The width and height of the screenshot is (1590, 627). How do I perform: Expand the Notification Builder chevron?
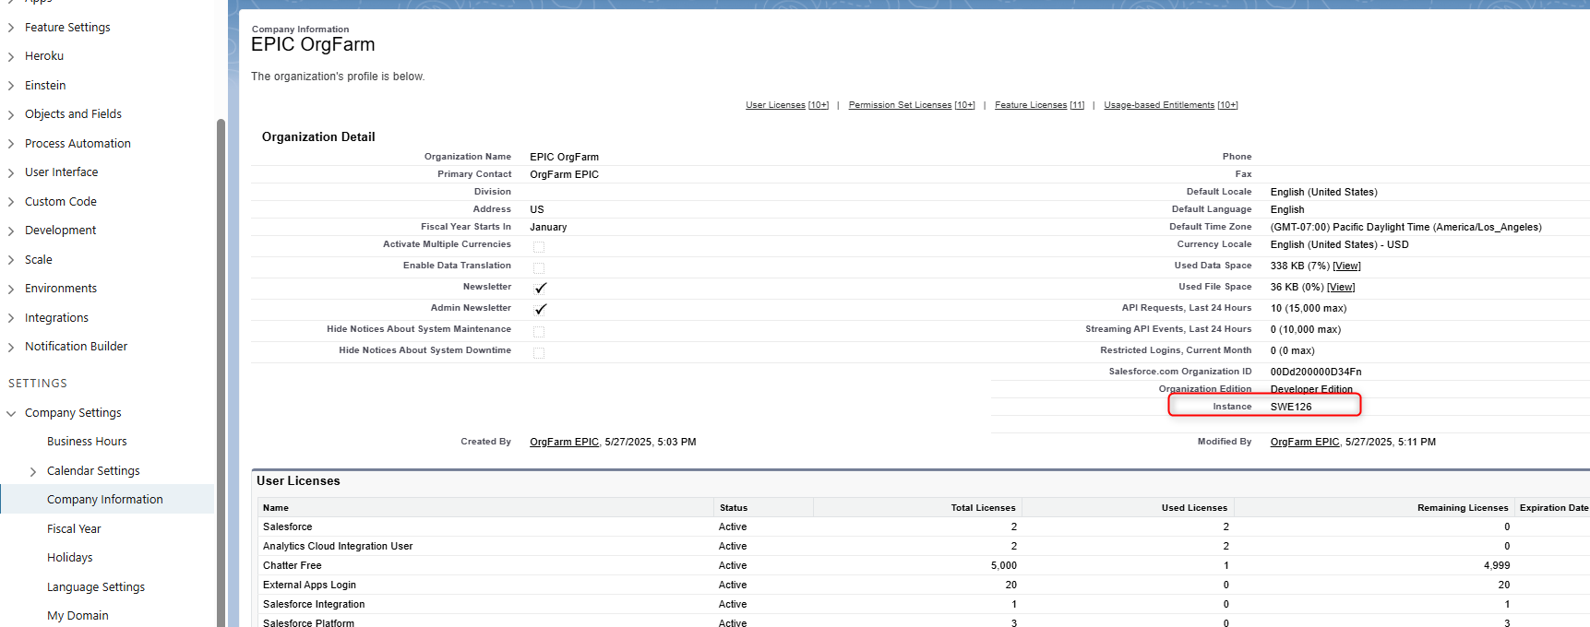(x=11, y=347)
